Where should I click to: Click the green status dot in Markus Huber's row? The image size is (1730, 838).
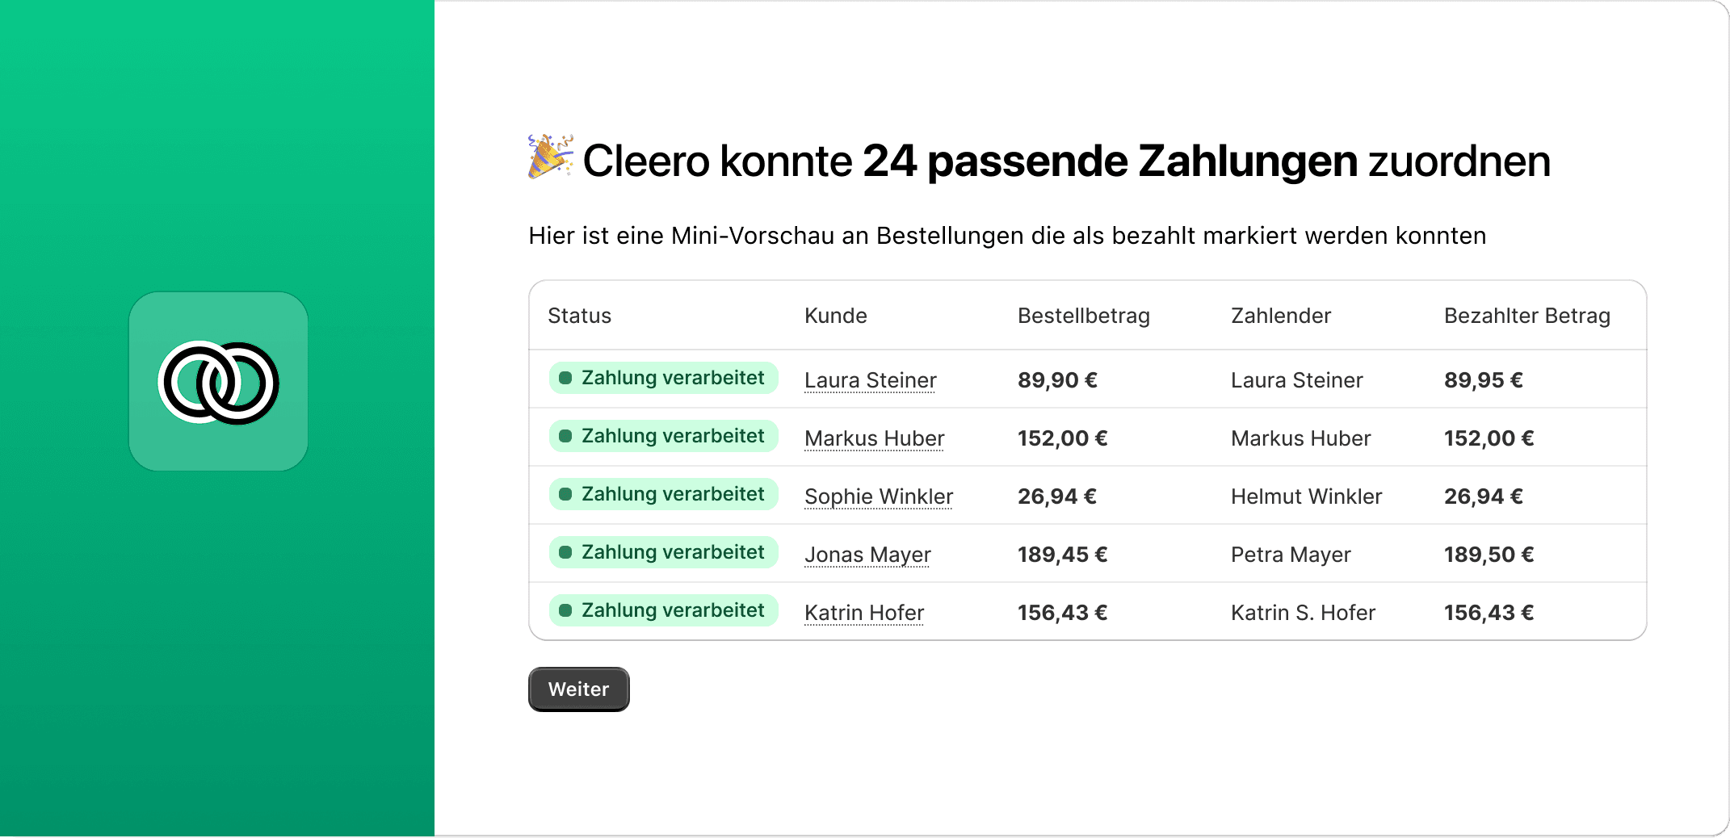tap(566, 435)
